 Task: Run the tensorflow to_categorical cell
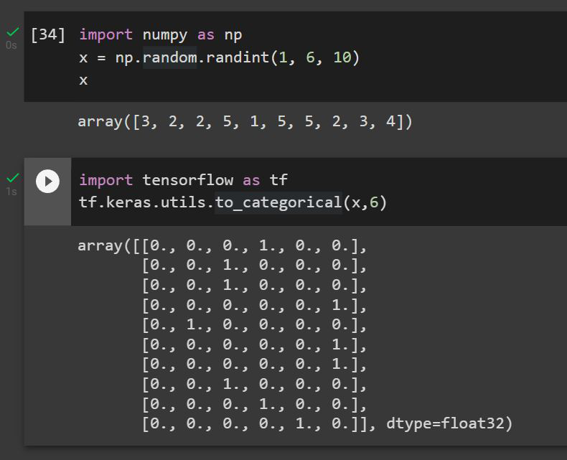(47, 181)
